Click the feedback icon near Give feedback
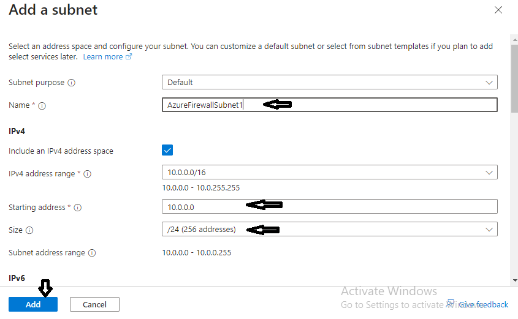 coord(451,304)
